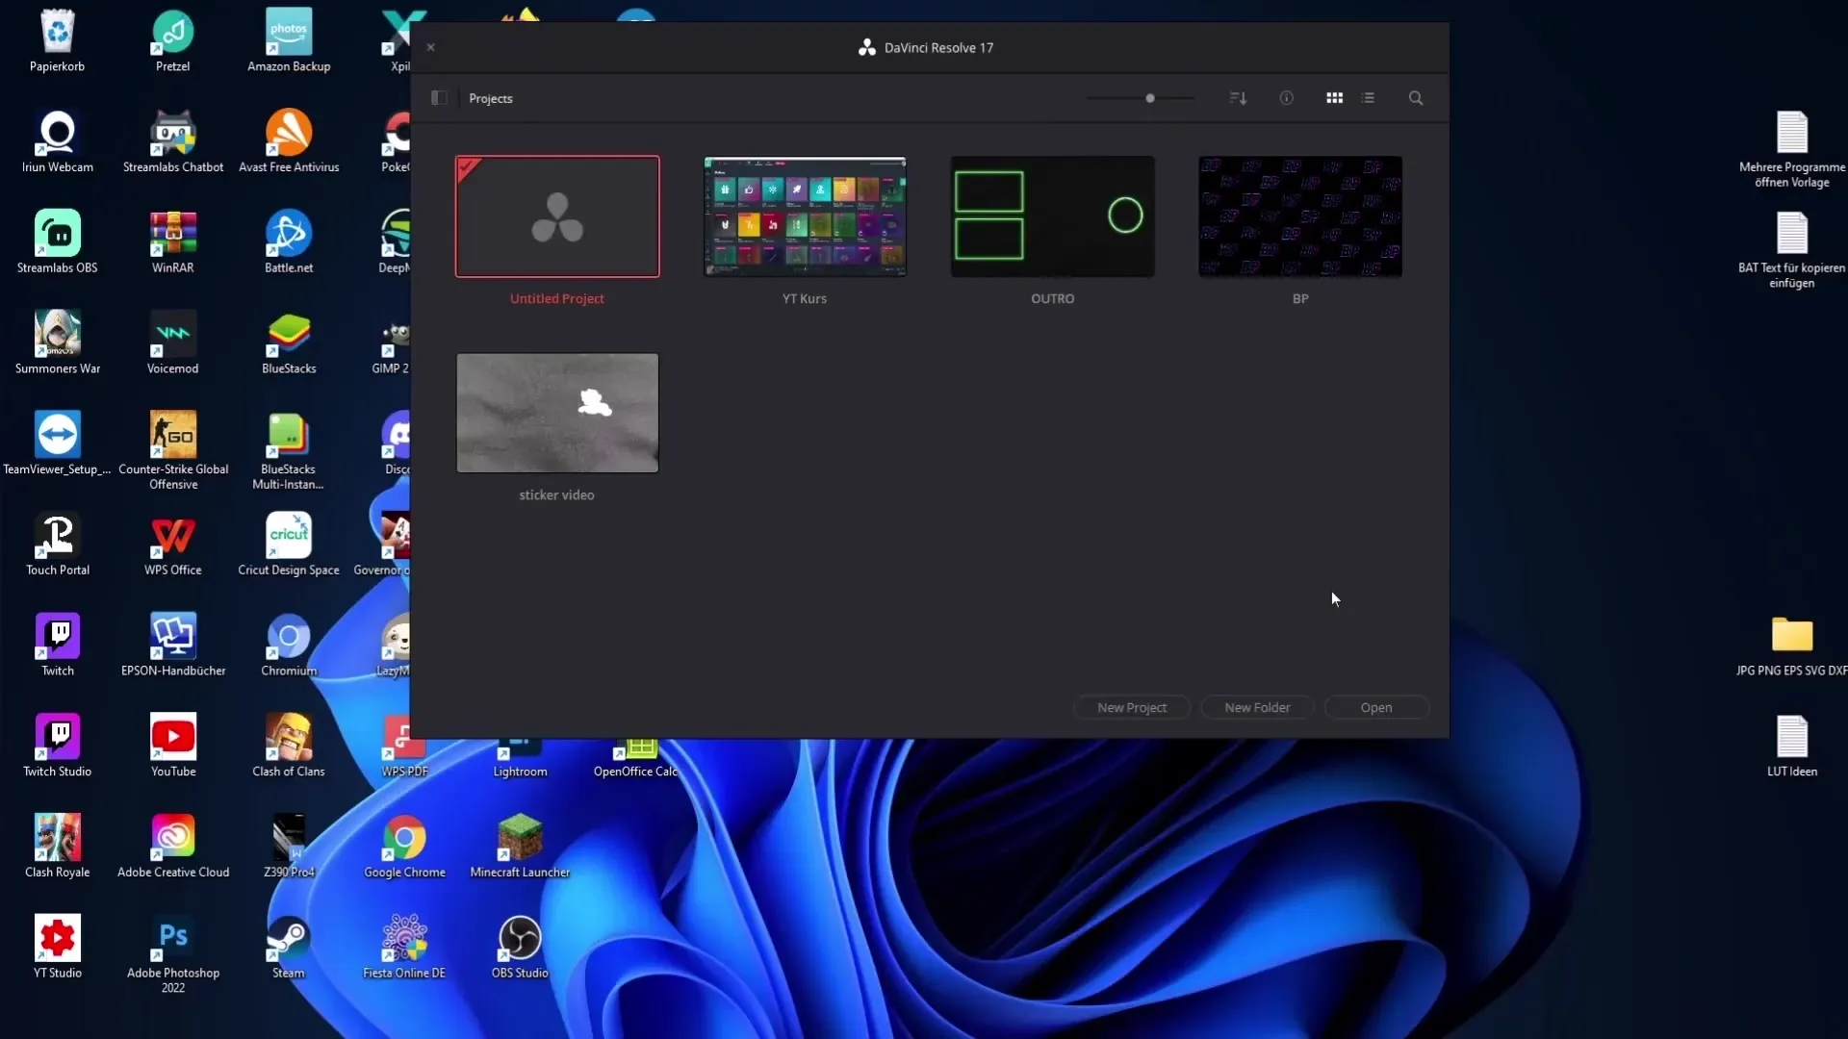Select the Summoners War desktop icon

(x=58, y=343)
